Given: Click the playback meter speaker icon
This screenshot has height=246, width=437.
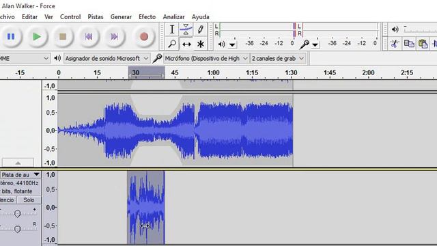Looking at the screenshot, I should click(221, 44).
